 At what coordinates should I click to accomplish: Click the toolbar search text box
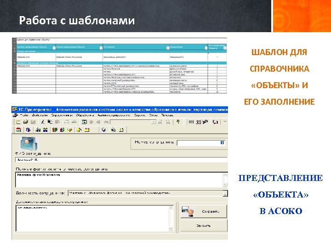[131, 122]
